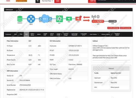The width and height of the screenshot is (136, 98).
Task: Click the AKSES switch icon
Action: pyautogui.click(x=50, y=19)
